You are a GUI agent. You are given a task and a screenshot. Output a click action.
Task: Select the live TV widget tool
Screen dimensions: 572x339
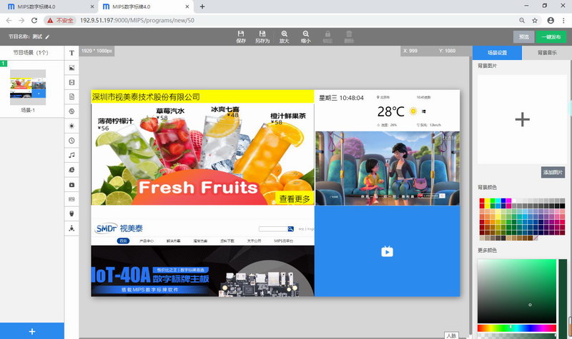click(x=71, y=185)
